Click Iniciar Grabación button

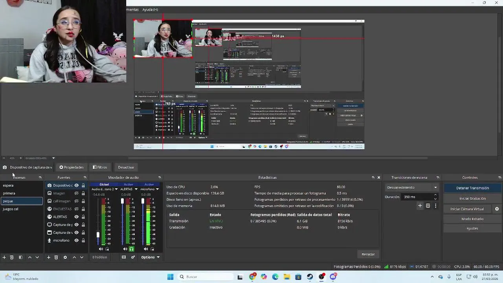point(472,198)
